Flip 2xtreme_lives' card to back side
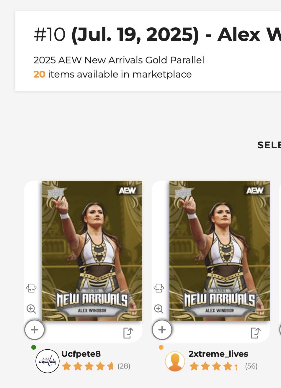 [x=159, y=288]
